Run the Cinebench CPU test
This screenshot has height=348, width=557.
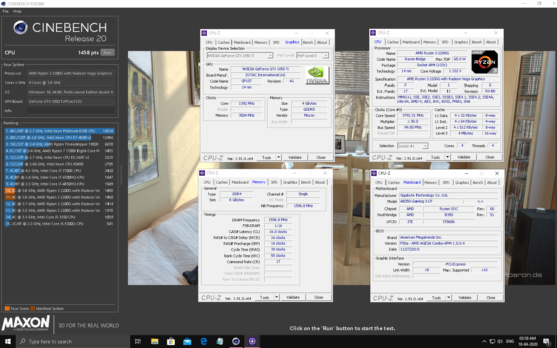[x=107, y=53]
